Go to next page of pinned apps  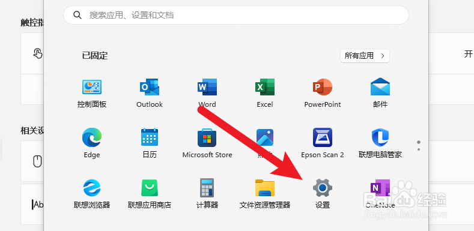pos(419,149)
